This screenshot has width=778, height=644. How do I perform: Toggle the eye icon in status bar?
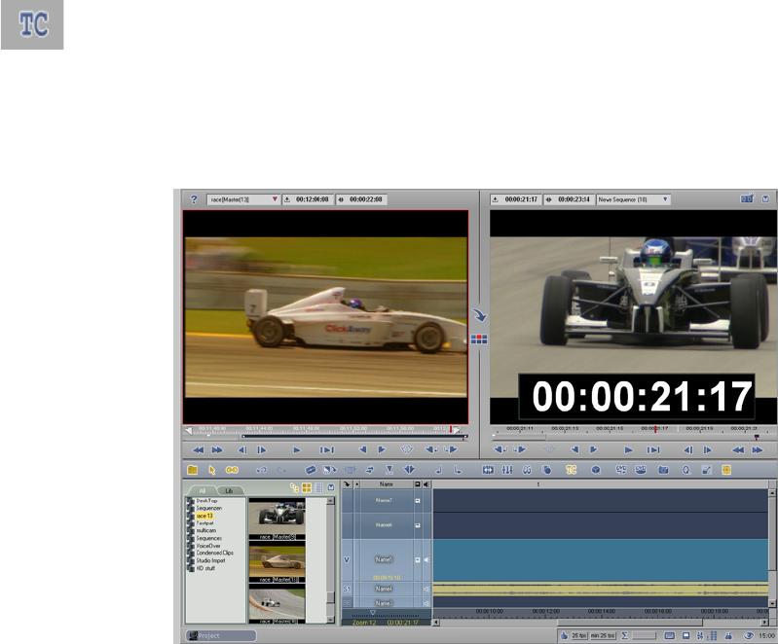pyautogui.click(x=750, y=635)
